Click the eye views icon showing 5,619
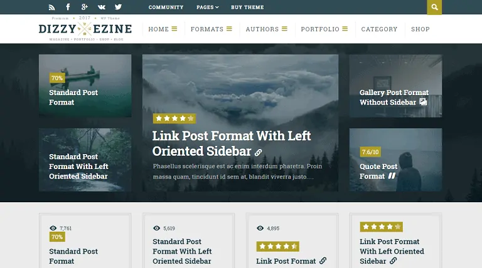Viewport: 482px width, 268px height. 156,228
